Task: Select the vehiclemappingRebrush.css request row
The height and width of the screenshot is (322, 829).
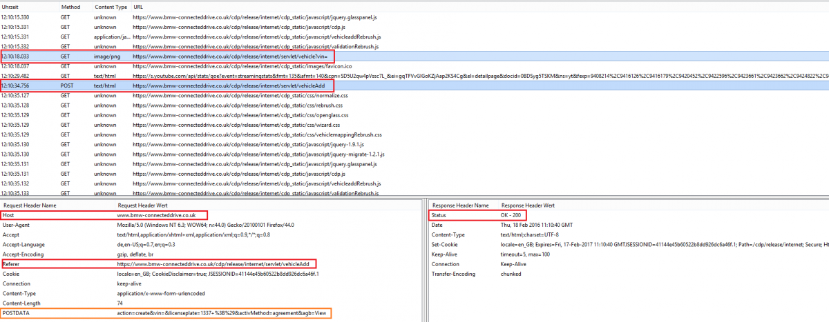Action: (414, 134)
